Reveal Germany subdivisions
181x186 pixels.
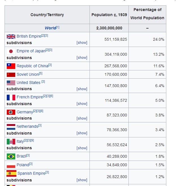coord(82,118)
